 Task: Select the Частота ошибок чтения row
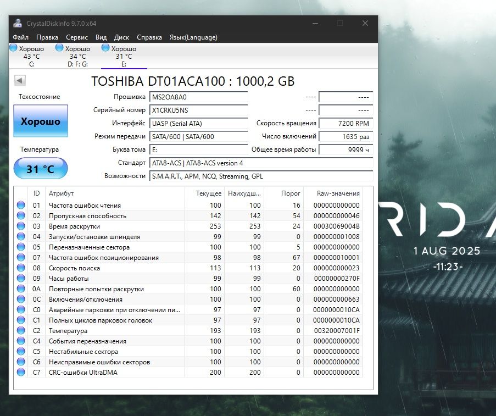click(x=188, y=205)
